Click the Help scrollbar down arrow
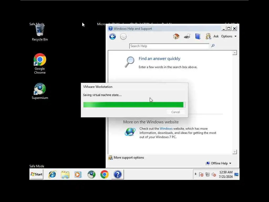The width and height of the screenshot is (269, 202). (x=235, y=152)
